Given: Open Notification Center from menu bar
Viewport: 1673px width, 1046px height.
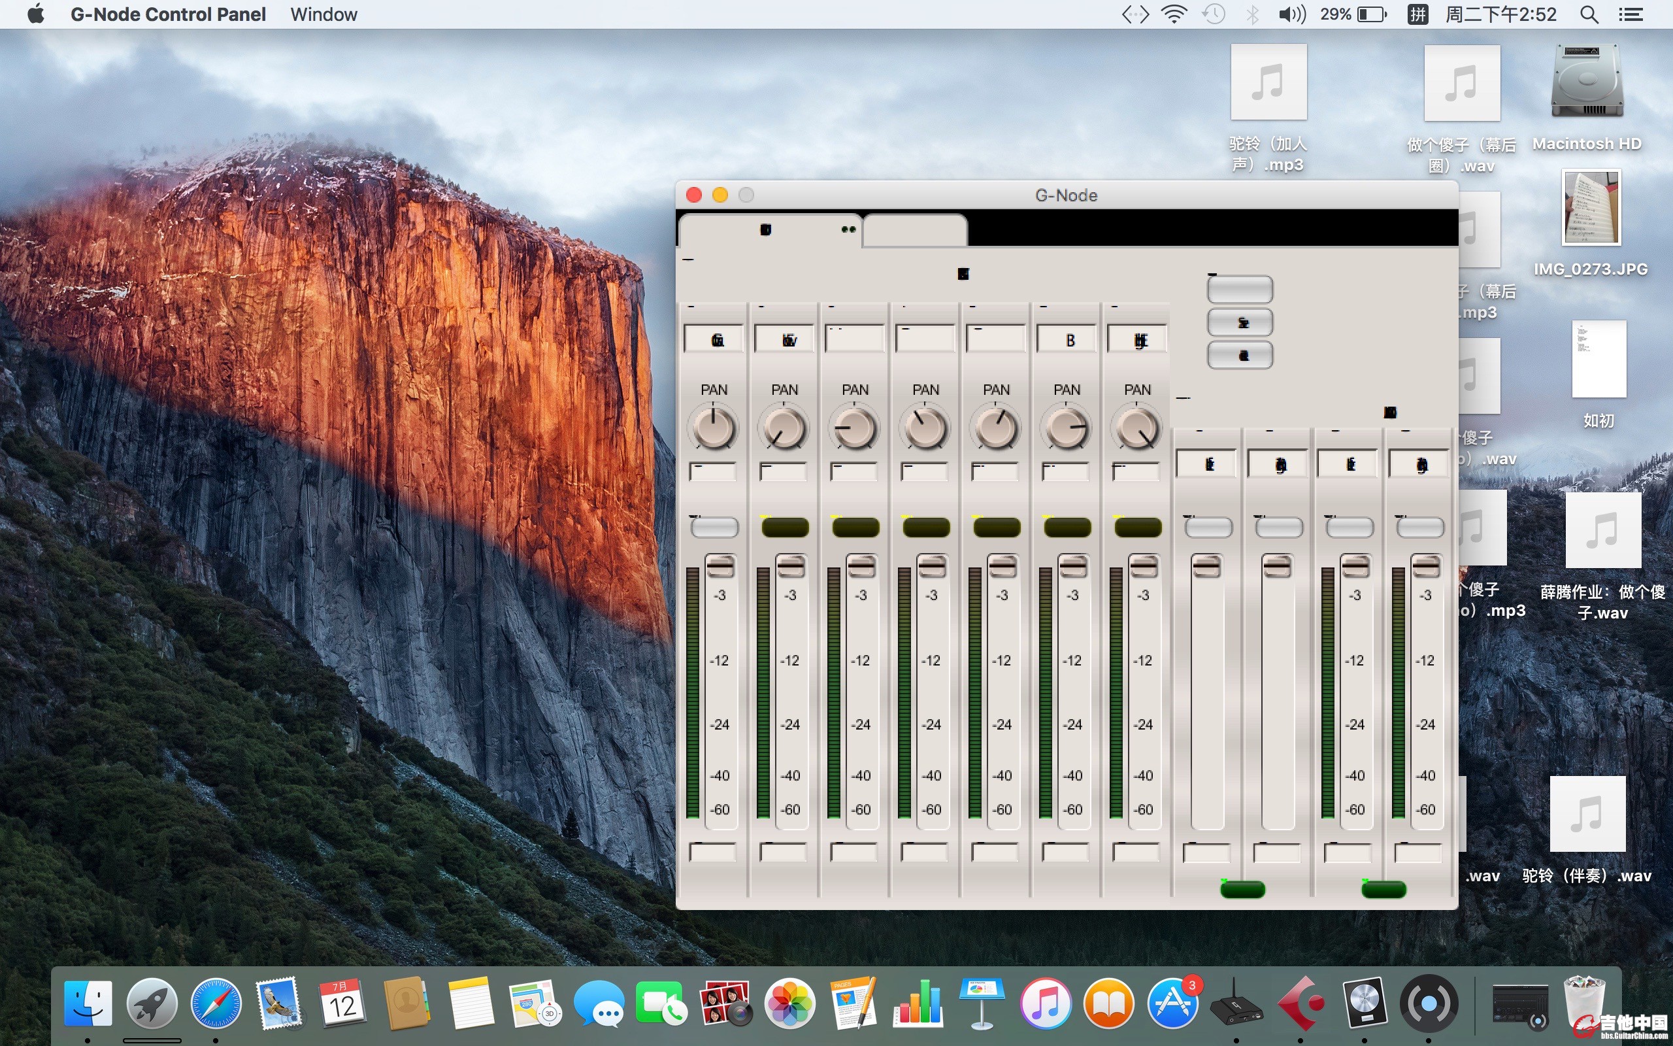Looking at the screenshot, I should (1631, 14).
